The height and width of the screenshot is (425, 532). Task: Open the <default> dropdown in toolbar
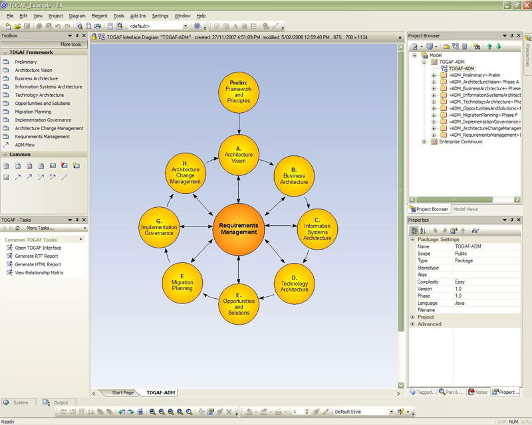(x=185, y=26)
